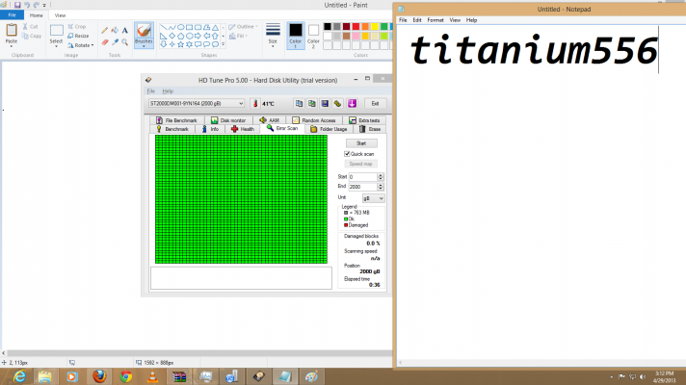This screenshot has height=385, width=686.
Task: Open HD Tune's Help menu
Action: coord(168,91)
